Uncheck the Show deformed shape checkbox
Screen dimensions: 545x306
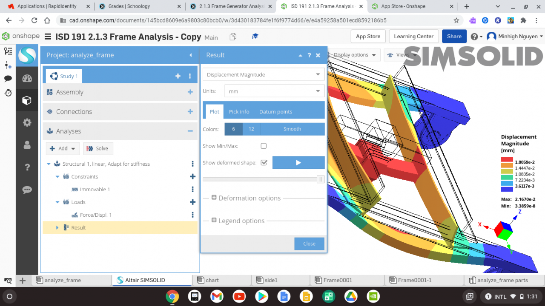pyautogui.click(x=264, y=162)
